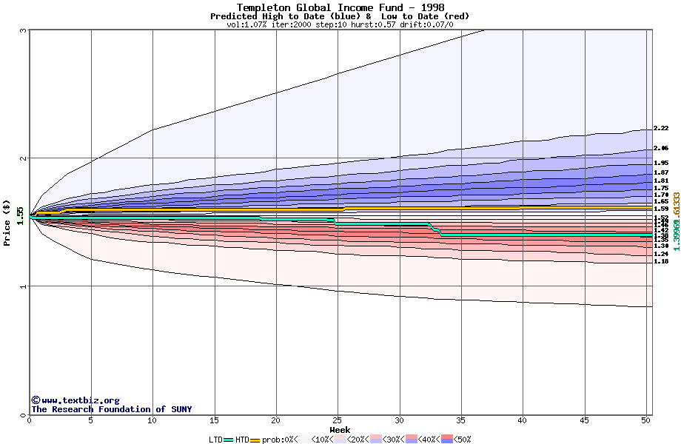Click the "HTD" legend label
The height and width of the screenshot is (444, 681).
tap(242, 440)
